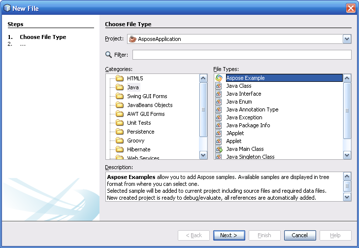The image size is (359, 248).
Task: Click the File Types scrollbar thumb
Action: coord(347,111)
